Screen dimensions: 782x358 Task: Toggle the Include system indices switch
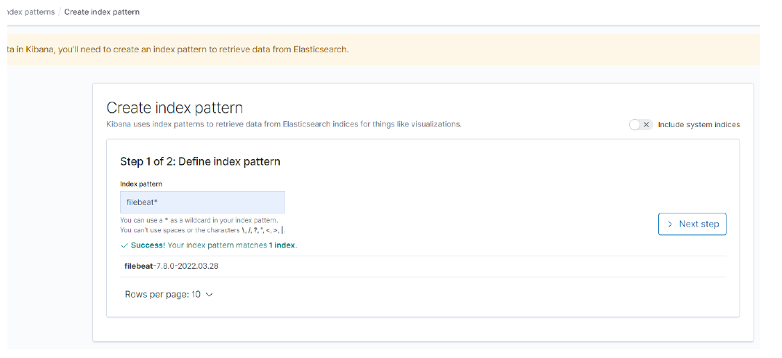click(640, 124)
